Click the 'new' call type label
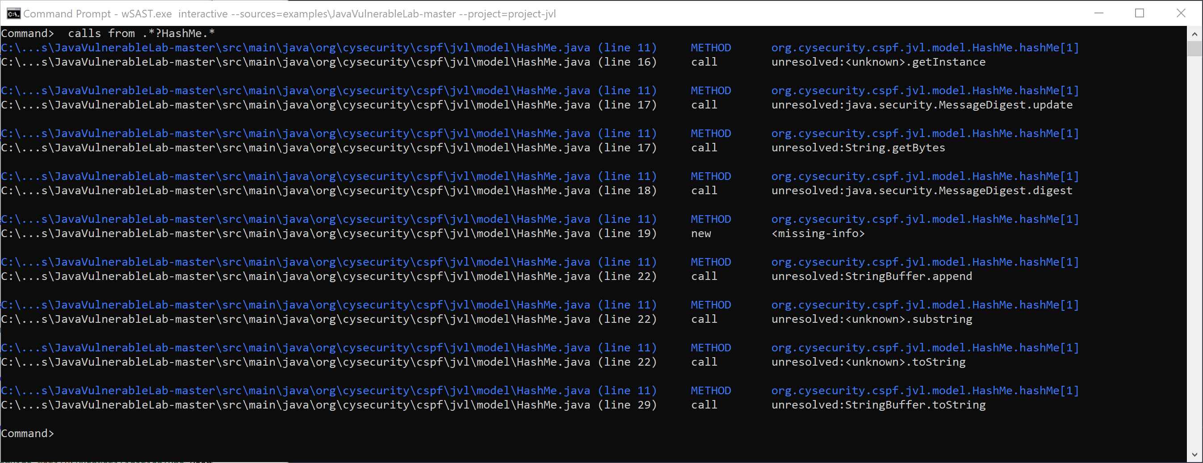The image size is (1203, 463). (x=701, y=234)
